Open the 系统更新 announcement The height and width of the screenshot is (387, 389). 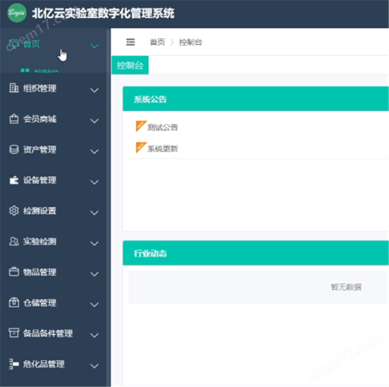click(x=163, y=149)
